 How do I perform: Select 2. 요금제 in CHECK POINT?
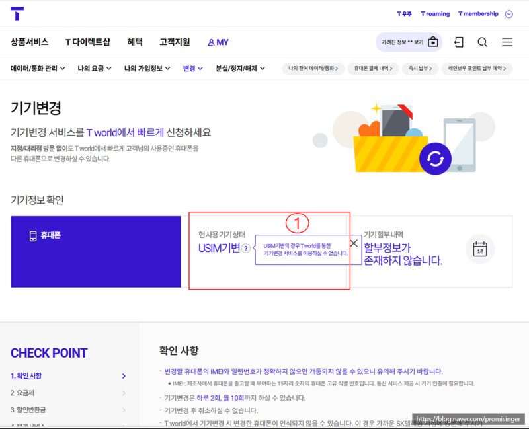point(22,393)
